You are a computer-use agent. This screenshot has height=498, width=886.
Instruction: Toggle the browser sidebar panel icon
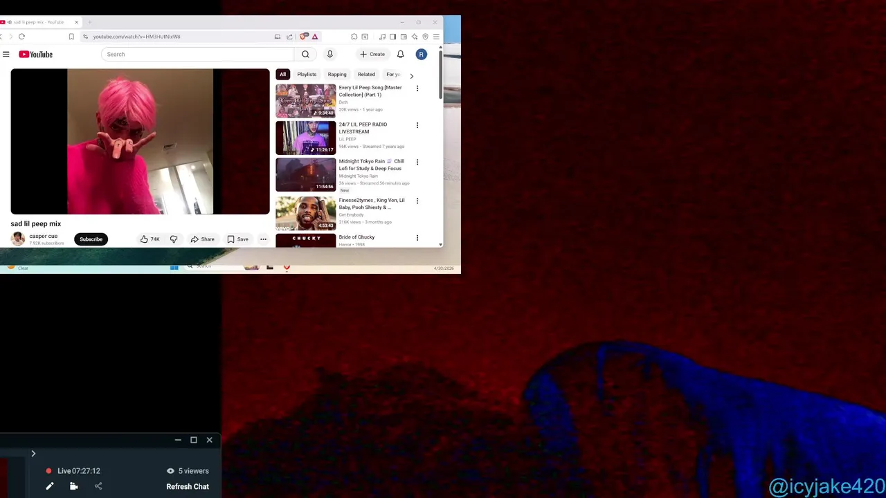click(x=392, y=37)
